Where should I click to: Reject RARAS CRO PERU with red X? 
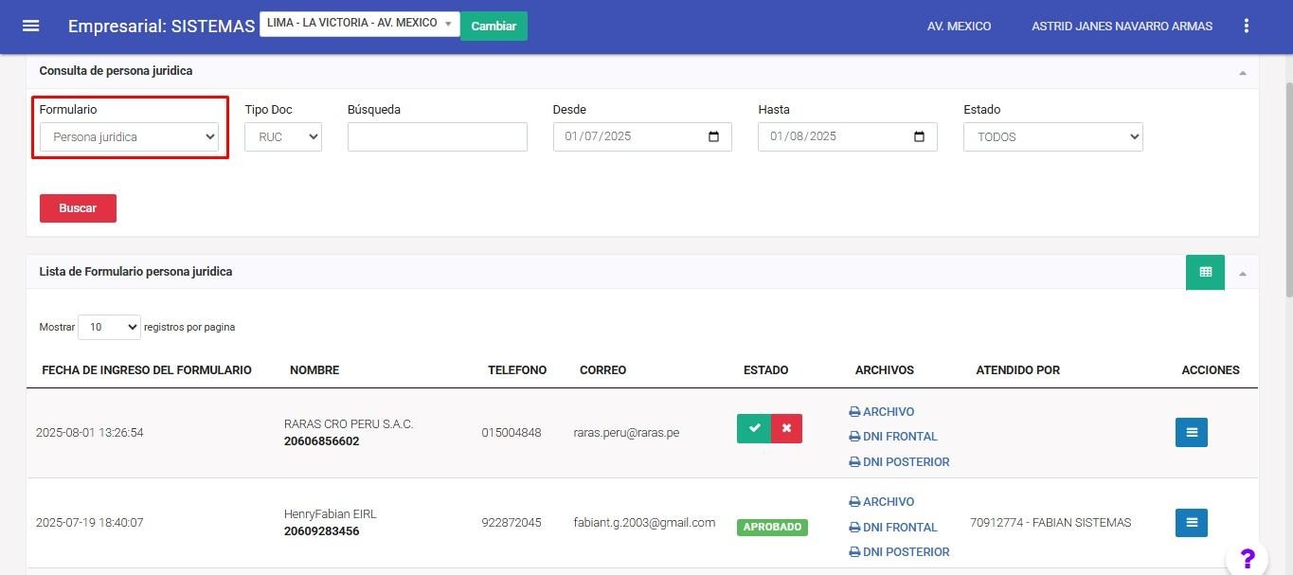point(786,429)
